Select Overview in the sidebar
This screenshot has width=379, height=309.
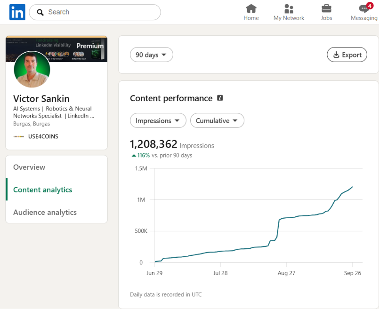pyautogui.click(x=29, y=167)
